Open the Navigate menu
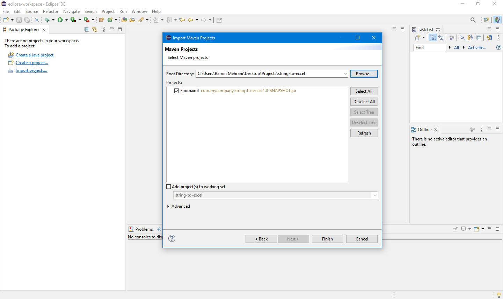This screenshot has width=503, height=299. pyautogui.click(x=71, y=11)
